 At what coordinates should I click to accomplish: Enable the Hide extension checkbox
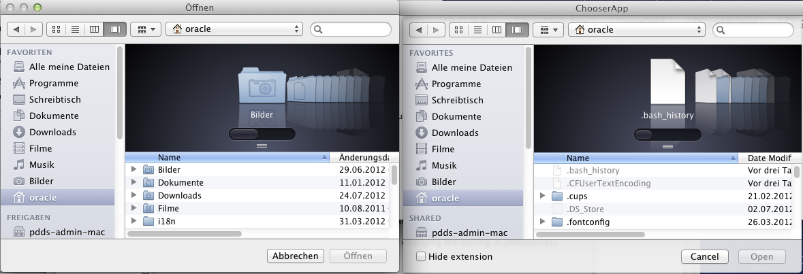[421, 256]
